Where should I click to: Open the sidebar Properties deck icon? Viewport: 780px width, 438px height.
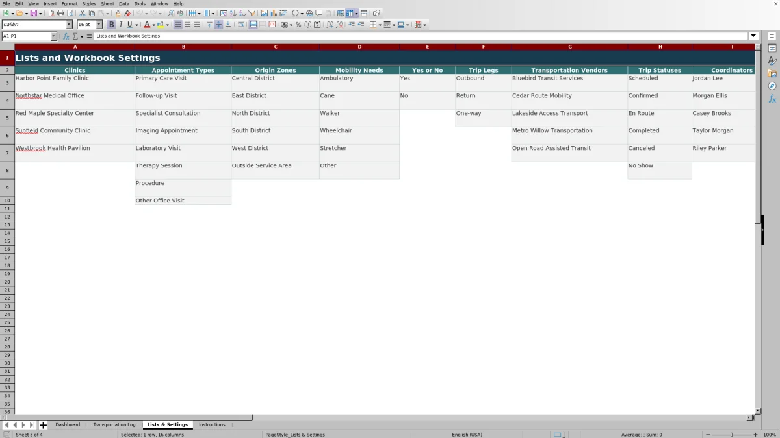(x=772, y=48)
